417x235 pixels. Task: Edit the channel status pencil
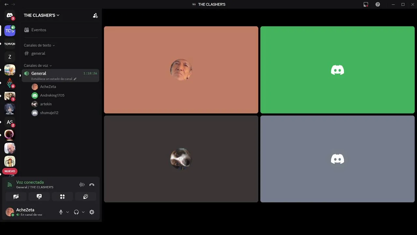[x=75, y=79]
